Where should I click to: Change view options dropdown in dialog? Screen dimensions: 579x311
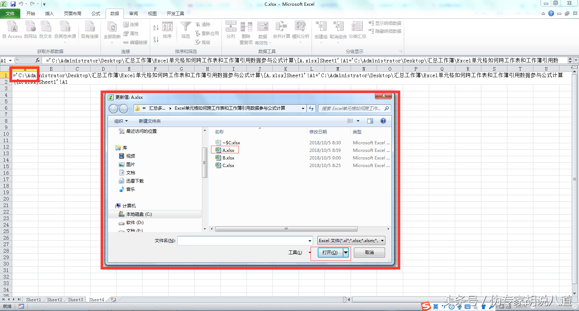tap(358, 121)
